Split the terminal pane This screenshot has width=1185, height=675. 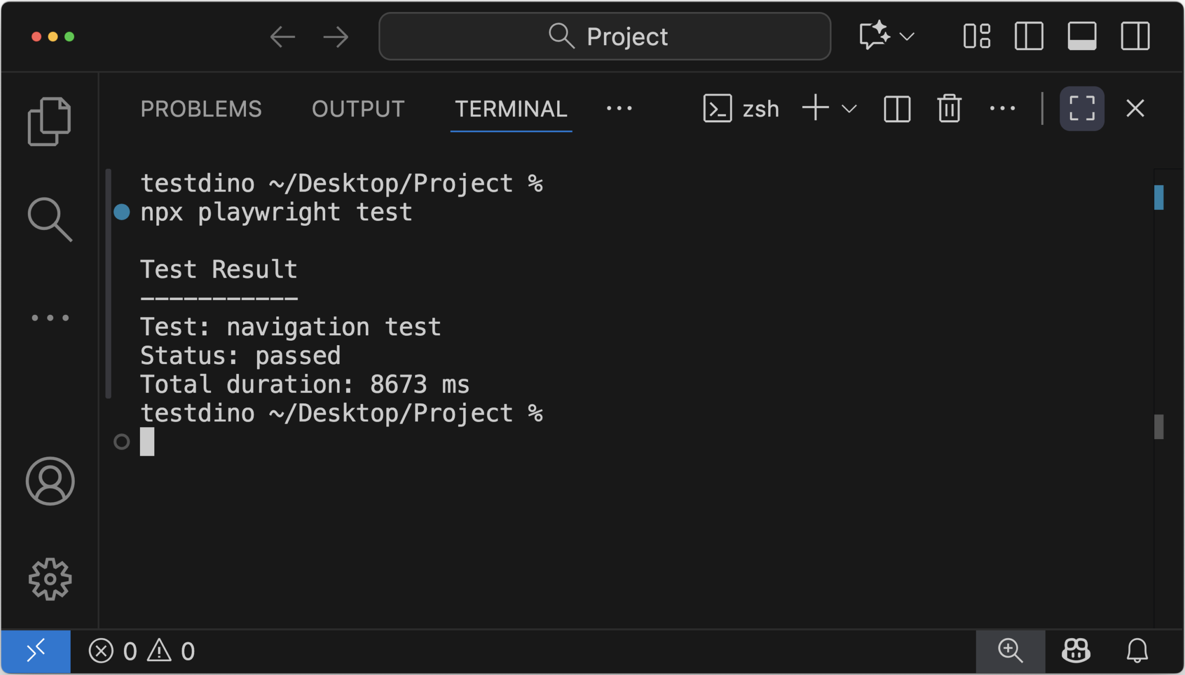(896, 108)
